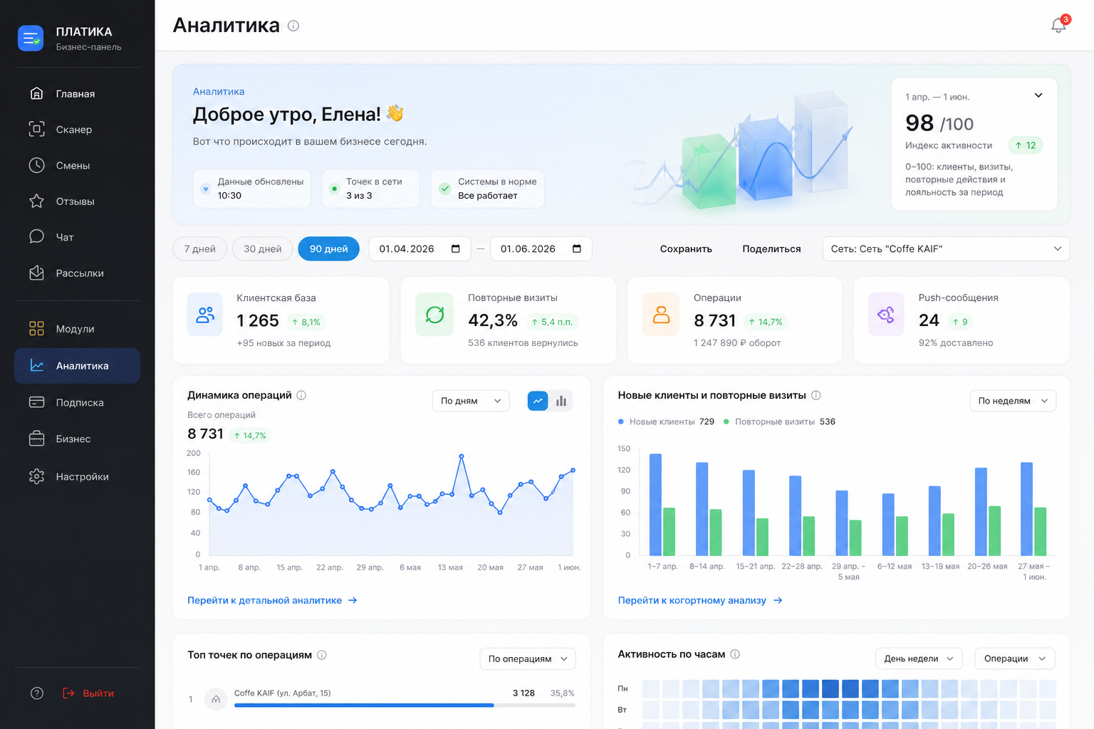Image resolution: width=1094 pixels, height=729 pixels.
Task: Click the end date field 01.06.2026
Action: point(541,248)
